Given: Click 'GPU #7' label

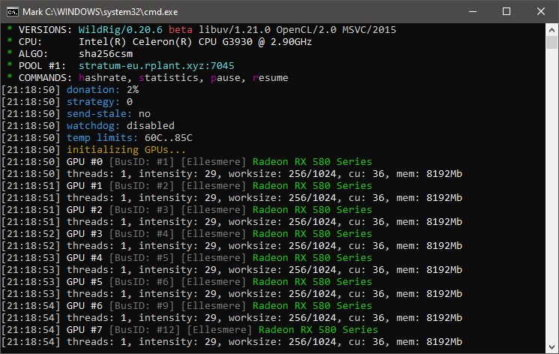Looking at the screenshot, I should [85, 330].
